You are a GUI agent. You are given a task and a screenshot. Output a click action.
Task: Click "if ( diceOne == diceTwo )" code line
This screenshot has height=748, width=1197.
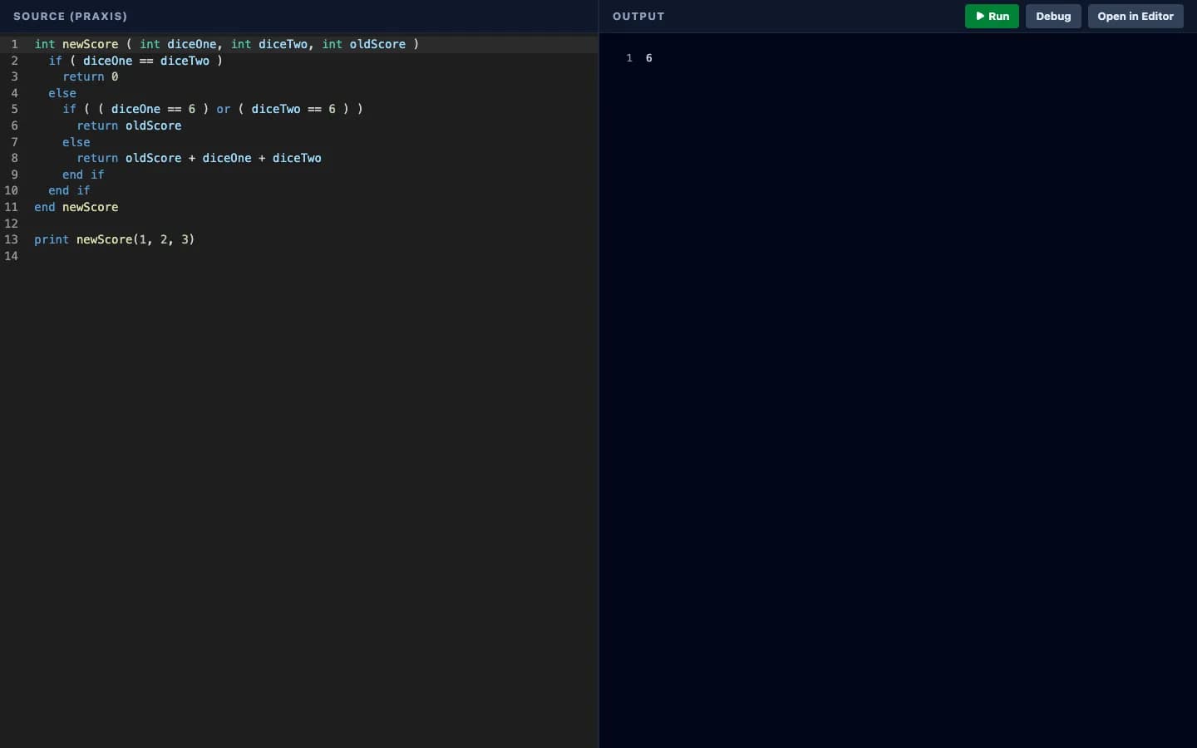[x=135, y=61]
